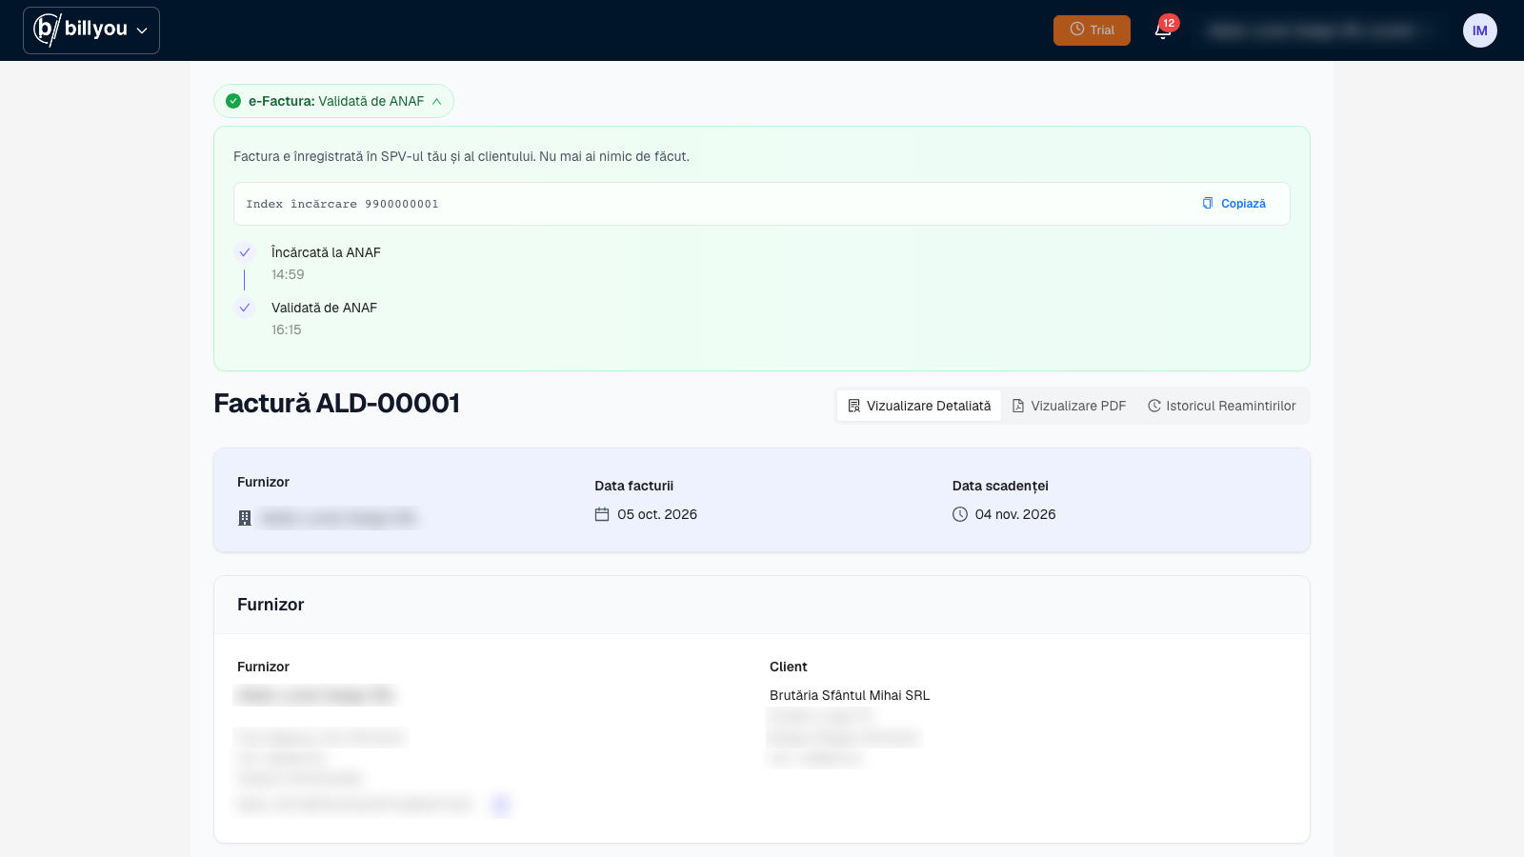Image resolution: width=1524 pixels, height=857 pixels.
Task: Click the calendar icon by invoice date
Action: (x=602, y=514)
